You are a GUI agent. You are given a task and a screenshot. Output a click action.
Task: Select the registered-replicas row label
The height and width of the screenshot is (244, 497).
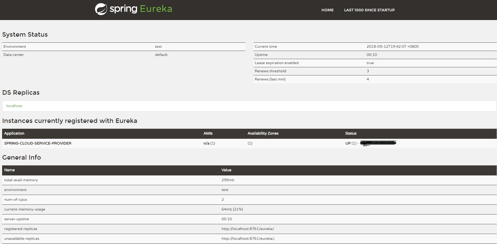(x=21, y=229)
